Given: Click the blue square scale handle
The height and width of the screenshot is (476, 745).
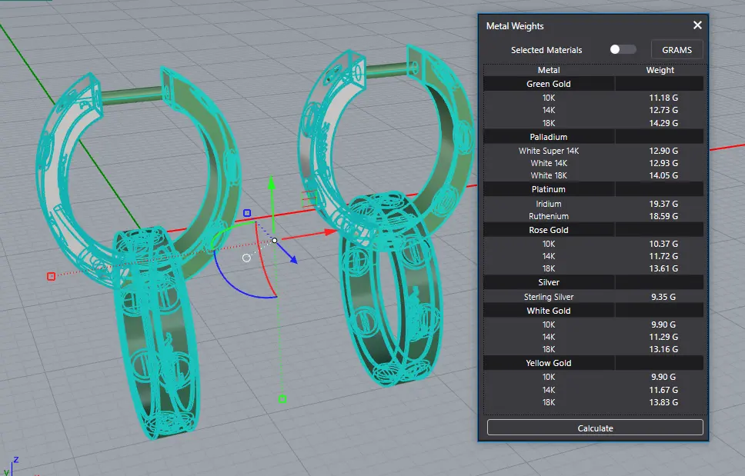Looking at the screenshot, I should tap(247, 213).
